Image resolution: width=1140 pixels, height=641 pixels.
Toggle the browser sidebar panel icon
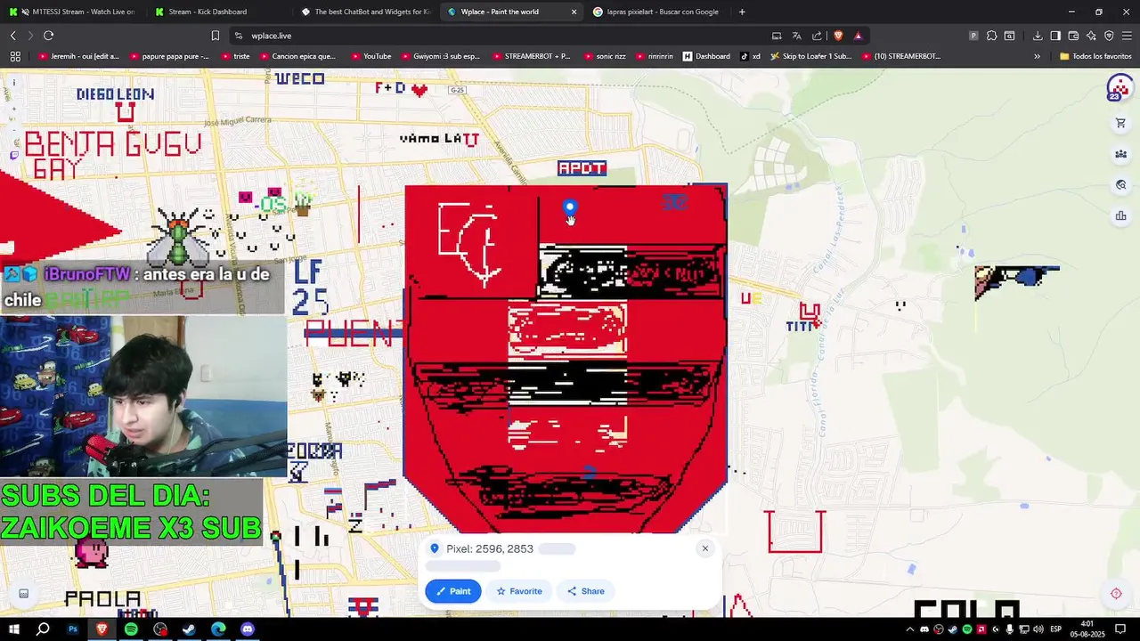coord(1055,36)
